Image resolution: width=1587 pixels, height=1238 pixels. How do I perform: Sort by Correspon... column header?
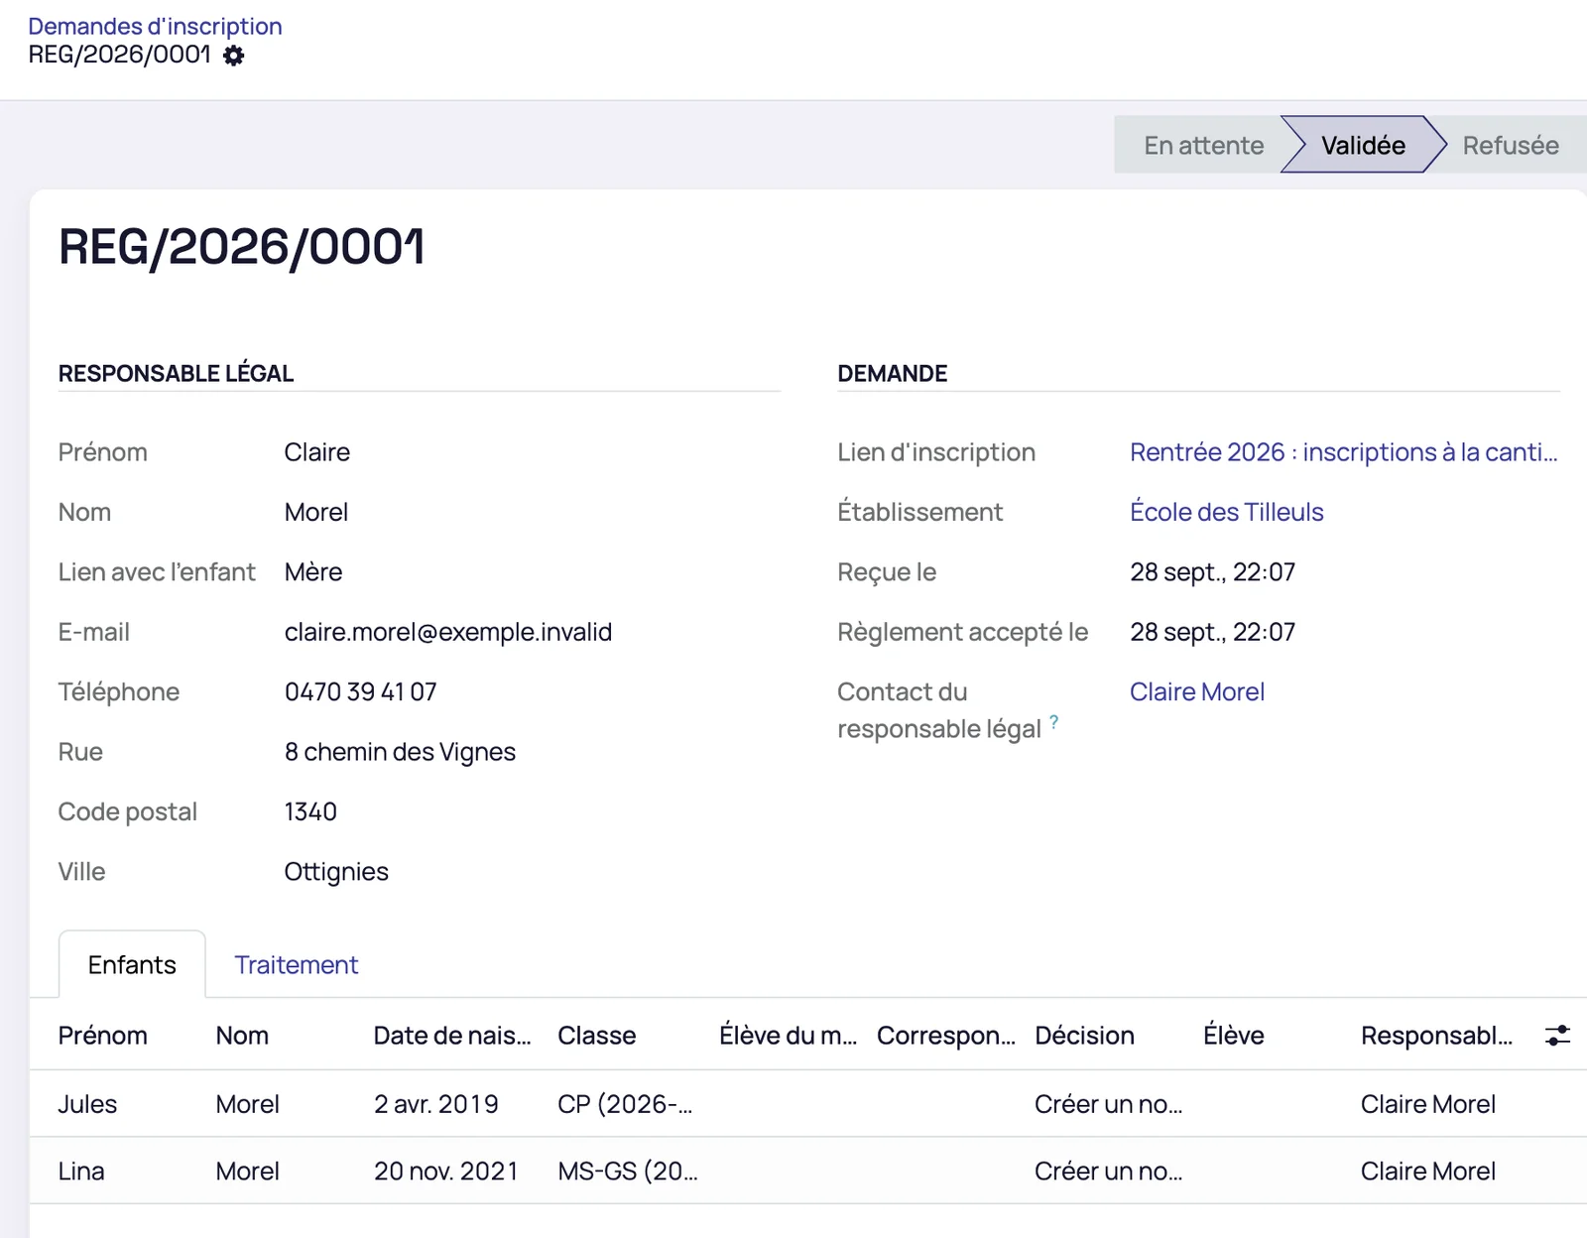coord(946,1036)
